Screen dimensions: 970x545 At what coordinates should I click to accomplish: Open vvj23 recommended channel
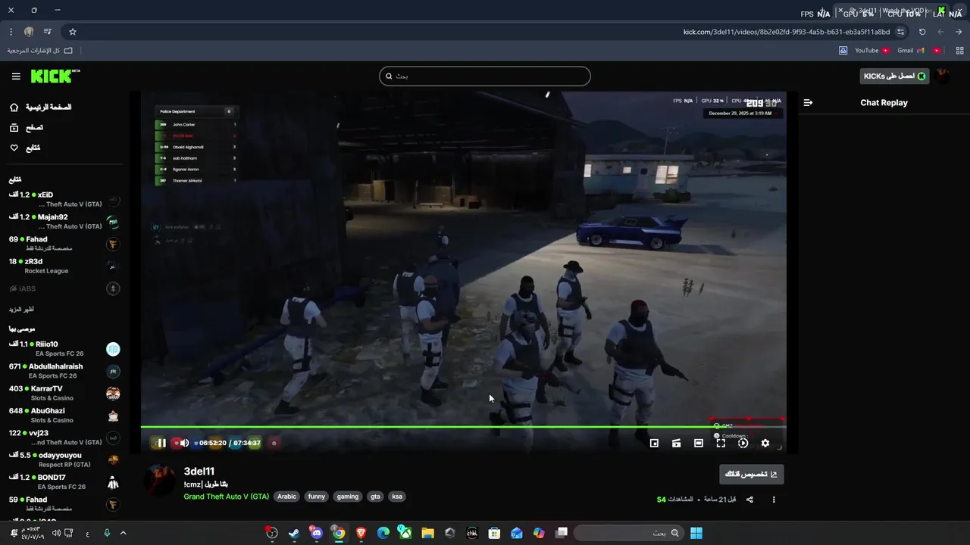[64, 438]
